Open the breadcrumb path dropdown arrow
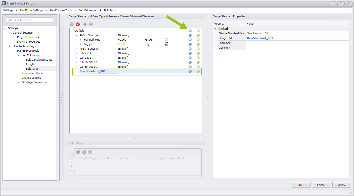Image resolution: width=354 pixels, height=196 pixels. pyautogui.click(x=350, y=10)
